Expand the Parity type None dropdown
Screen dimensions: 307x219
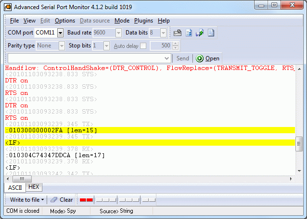click(62, 46)
